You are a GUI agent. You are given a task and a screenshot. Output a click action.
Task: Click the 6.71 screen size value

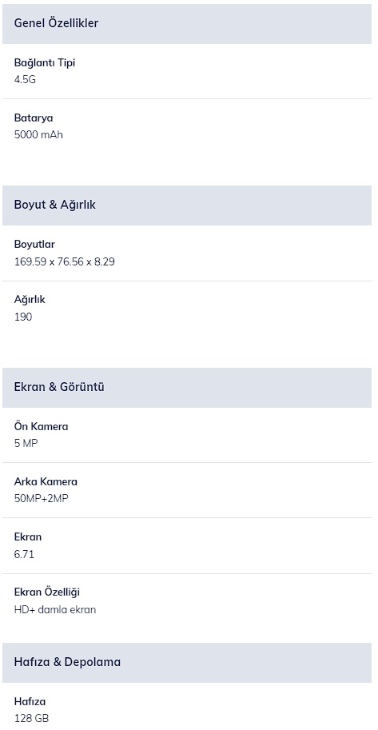[24, 554]
